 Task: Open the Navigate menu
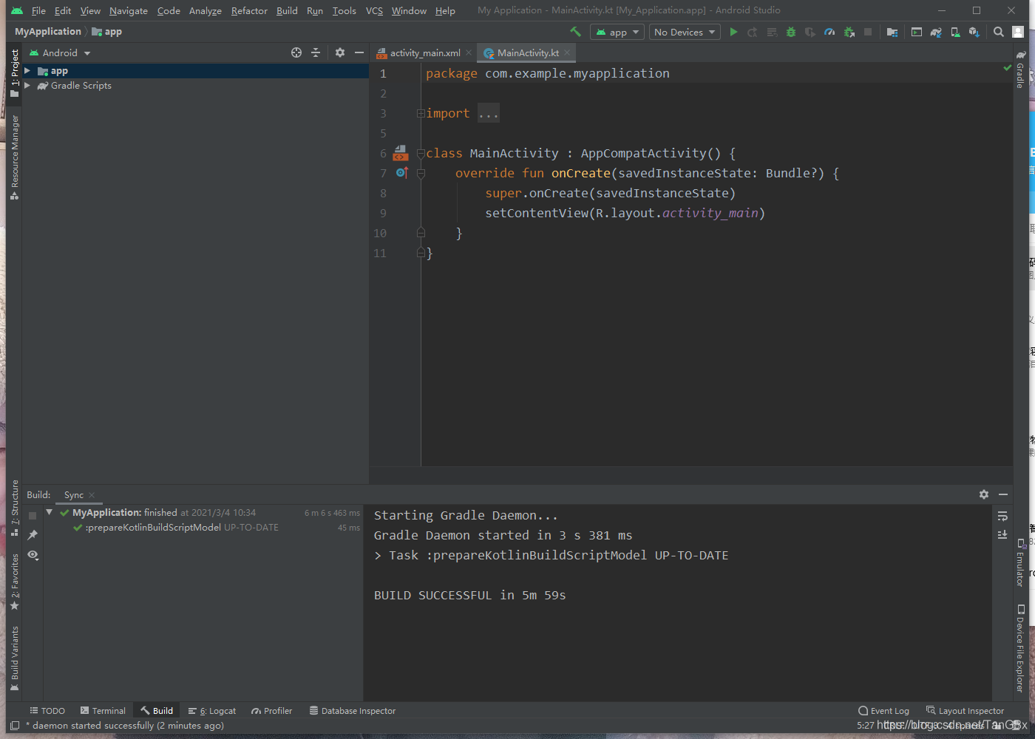[x=129, y=10]
